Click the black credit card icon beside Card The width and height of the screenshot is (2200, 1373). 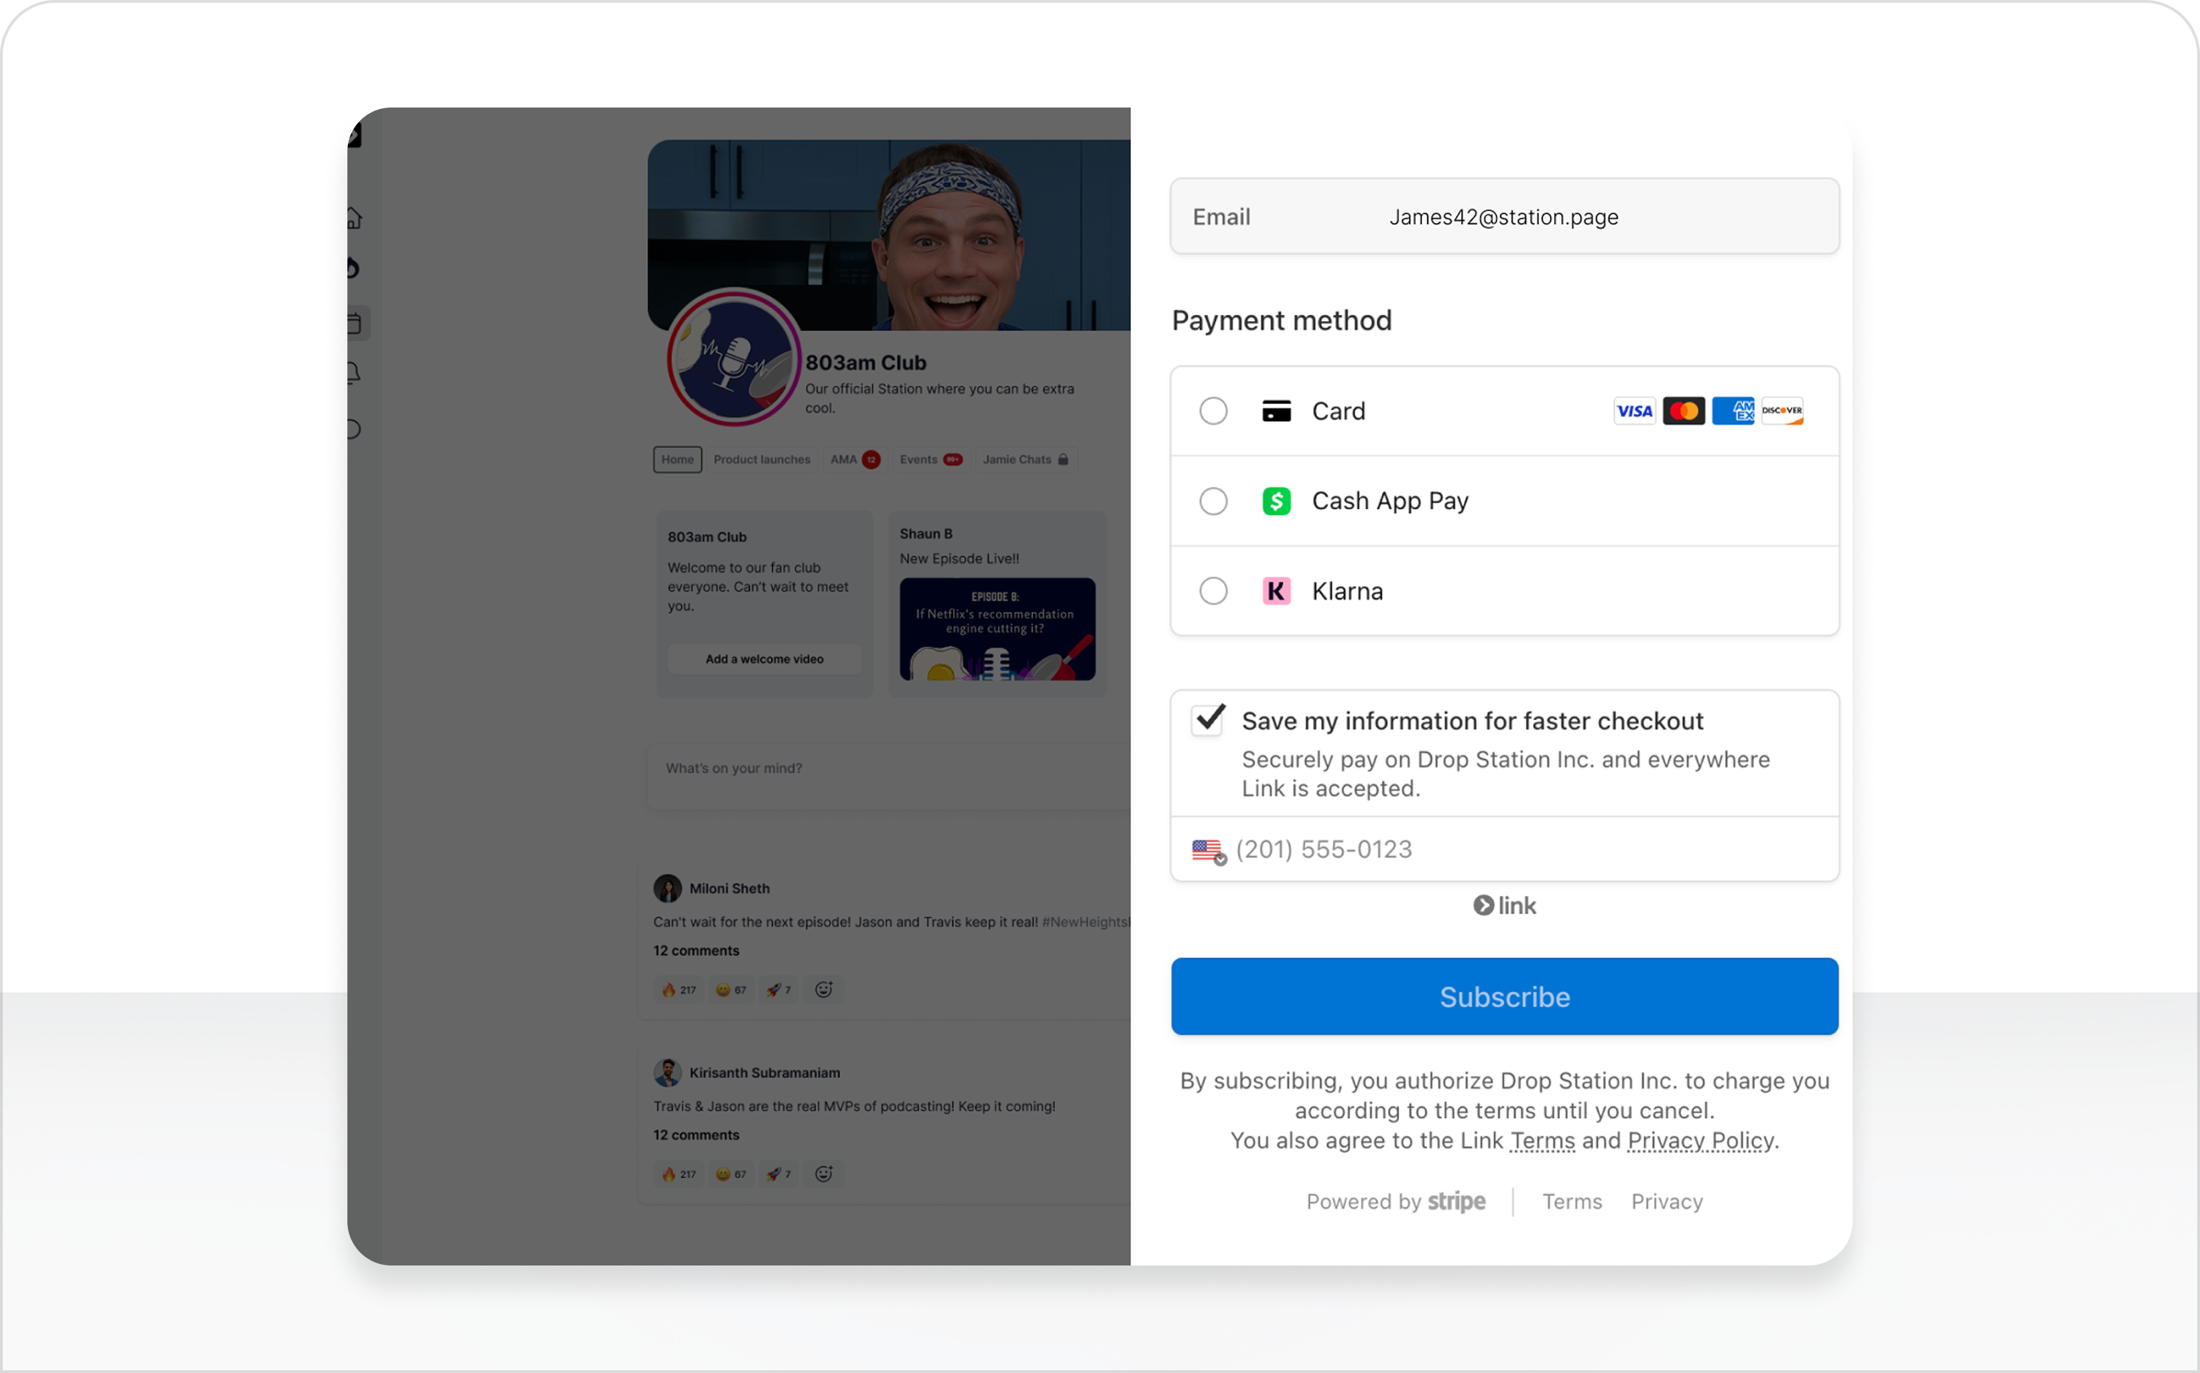coord(1276,411)
